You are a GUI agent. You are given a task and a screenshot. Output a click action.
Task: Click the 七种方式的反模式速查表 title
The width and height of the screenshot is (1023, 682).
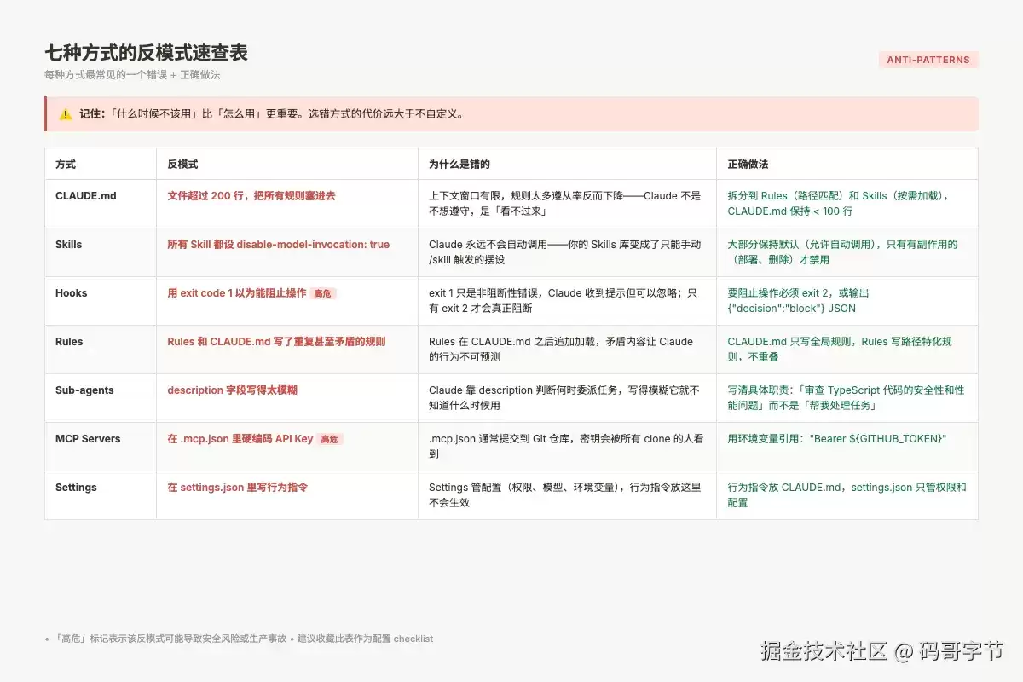[x=146, y=53]
